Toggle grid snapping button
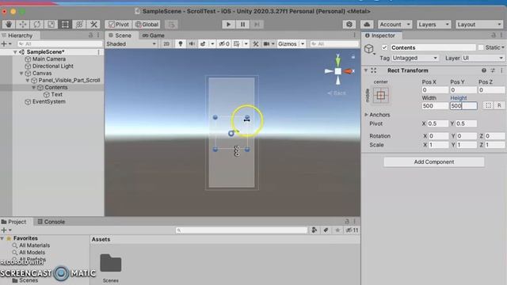507x285 pixels. click(171, 25)
